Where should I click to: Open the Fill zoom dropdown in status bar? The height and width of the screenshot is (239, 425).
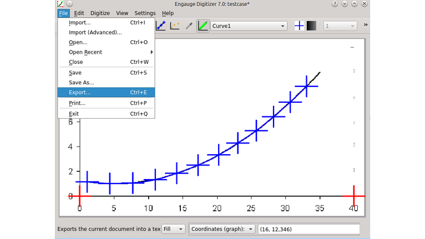[173, 229]
